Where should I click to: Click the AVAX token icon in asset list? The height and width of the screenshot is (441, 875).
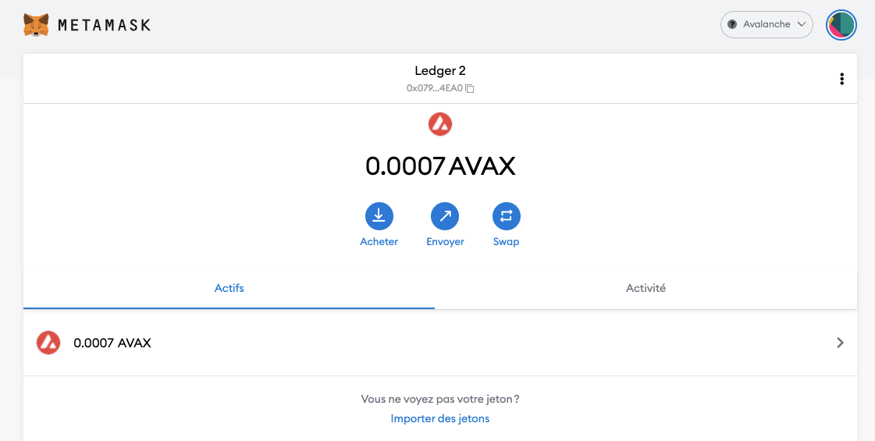(48, 343)
